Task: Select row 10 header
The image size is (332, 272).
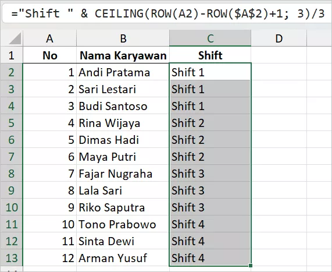Action: click(x=12, y=207)
